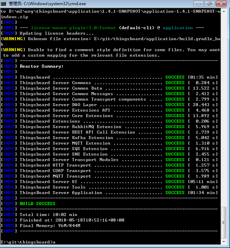Click the Kafka Extension row
The image size is (230, 248).
pyautogui.click(x=109, y=138)
